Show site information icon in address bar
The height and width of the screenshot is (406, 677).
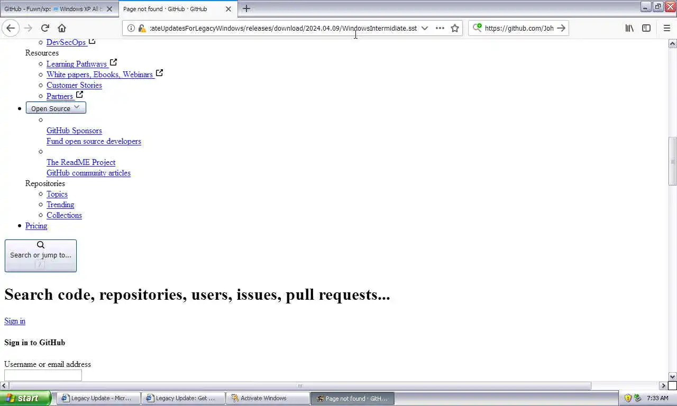(131, 28)
